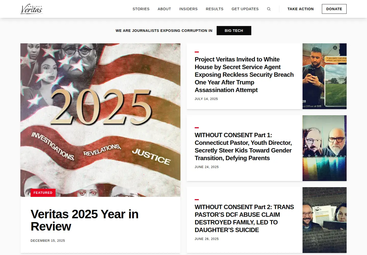Open Get Updates nav item
The image size is (367, 255).
point(245,9)
